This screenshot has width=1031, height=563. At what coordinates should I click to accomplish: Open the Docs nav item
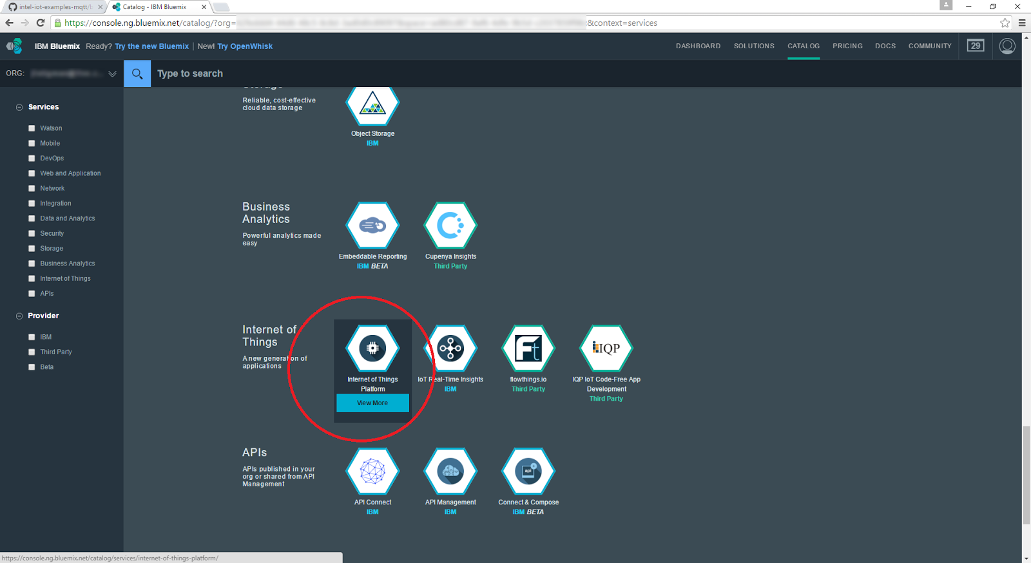(885, 46)
